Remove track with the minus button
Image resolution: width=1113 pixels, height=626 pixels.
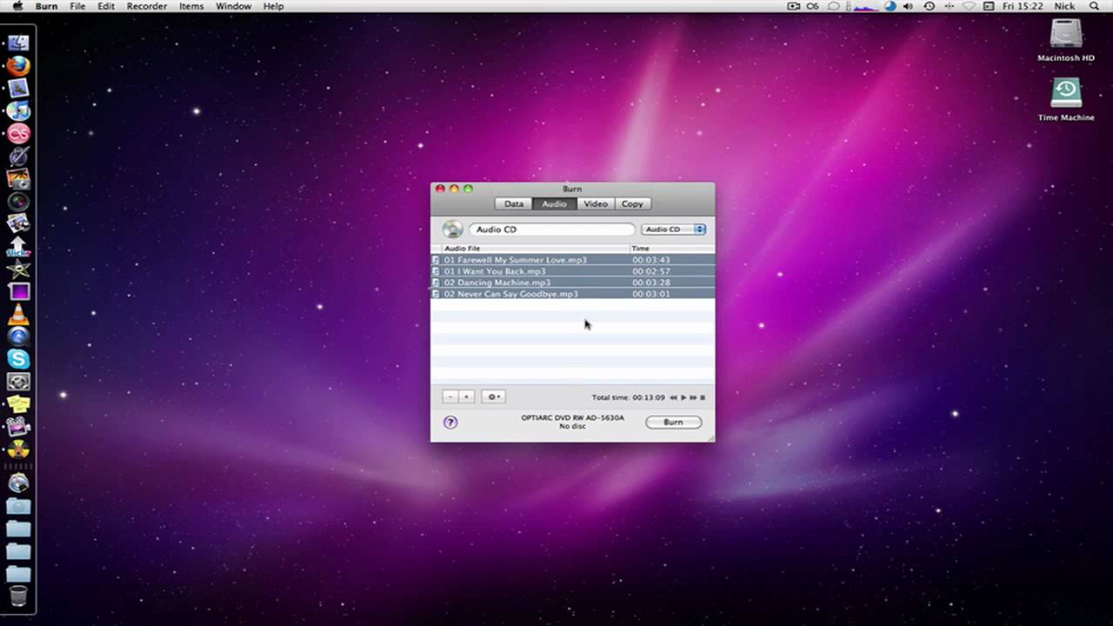(450, 396)
